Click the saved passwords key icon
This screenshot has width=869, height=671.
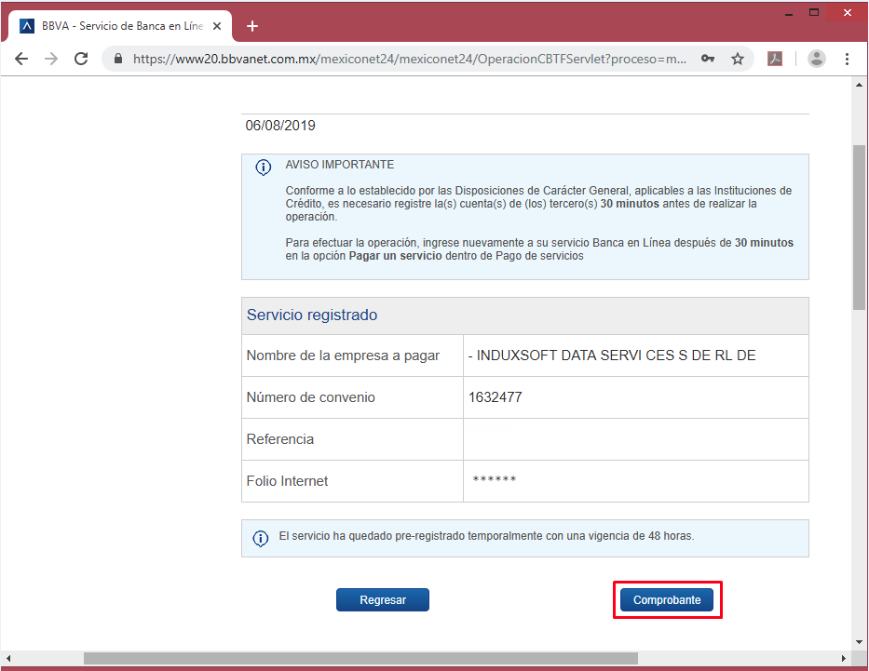point(708,59)
